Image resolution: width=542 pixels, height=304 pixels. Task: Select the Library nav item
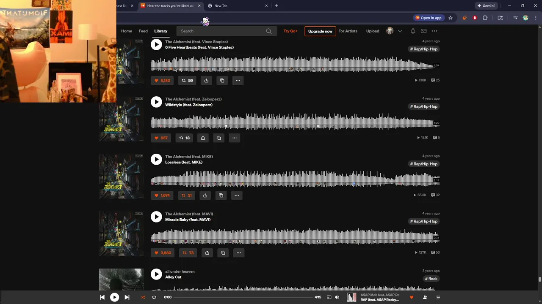[x=160, y=31]
